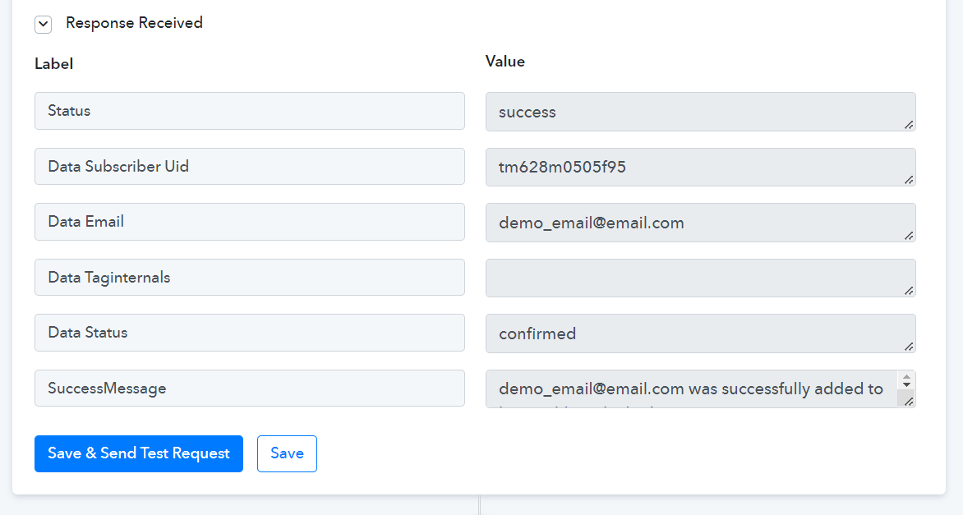Click resize handle of success value textarea

pos(909,125)
